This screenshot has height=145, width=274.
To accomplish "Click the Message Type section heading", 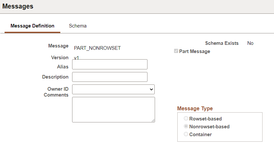I will click(x=195, y=109).
